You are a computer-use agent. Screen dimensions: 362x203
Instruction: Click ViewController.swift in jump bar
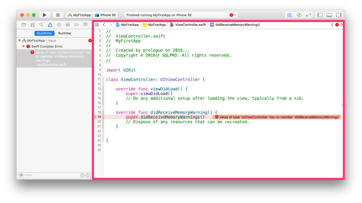[188, 25]
